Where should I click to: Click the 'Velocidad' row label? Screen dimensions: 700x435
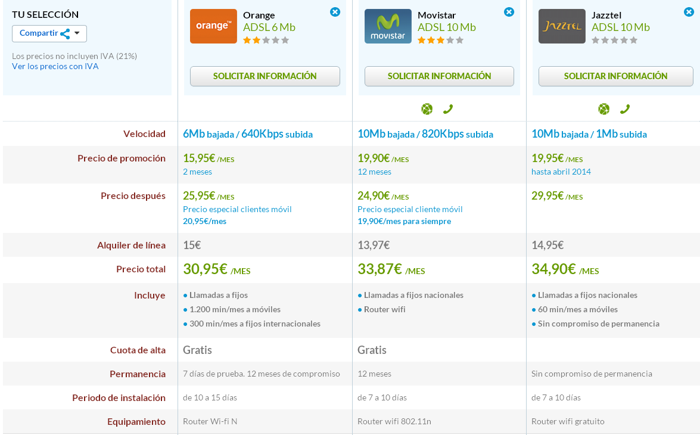(x=144, y=134)
